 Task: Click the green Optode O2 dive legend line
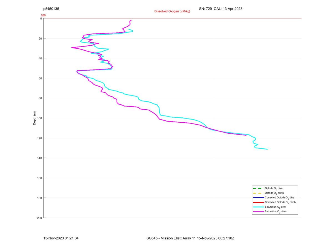coord(258,188)
